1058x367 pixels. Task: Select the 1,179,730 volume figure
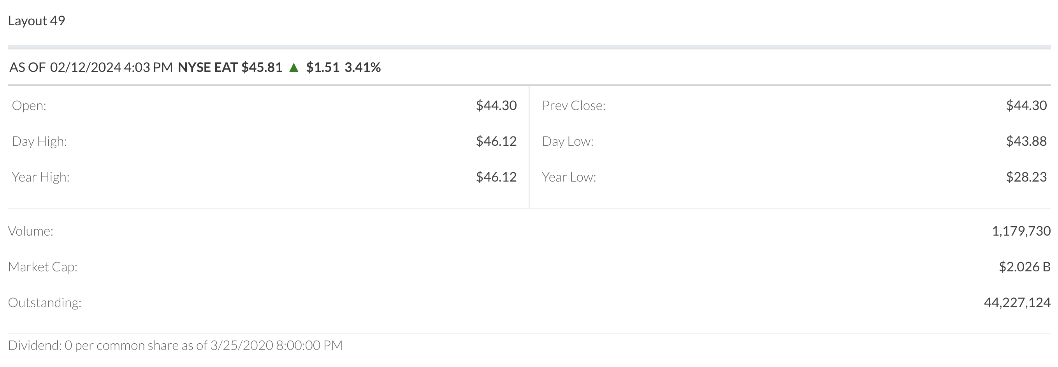pyautogui.click(x=1021, y=231)
